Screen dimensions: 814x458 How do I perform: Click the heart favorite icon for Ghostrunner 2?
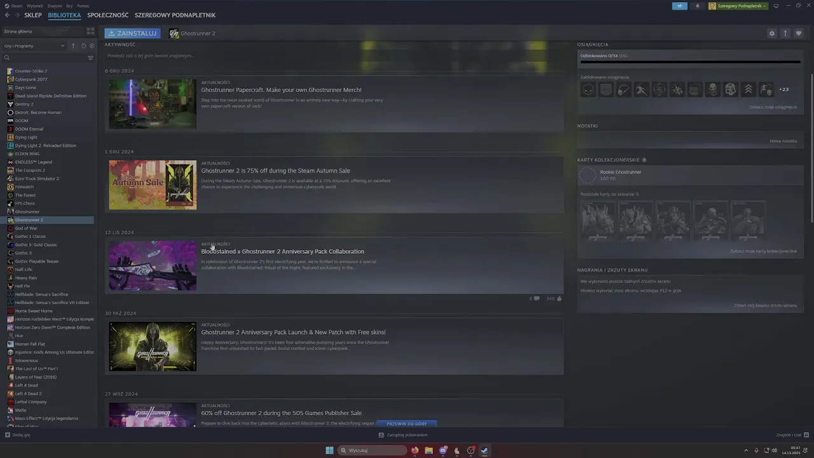click(x=799, y=33)
